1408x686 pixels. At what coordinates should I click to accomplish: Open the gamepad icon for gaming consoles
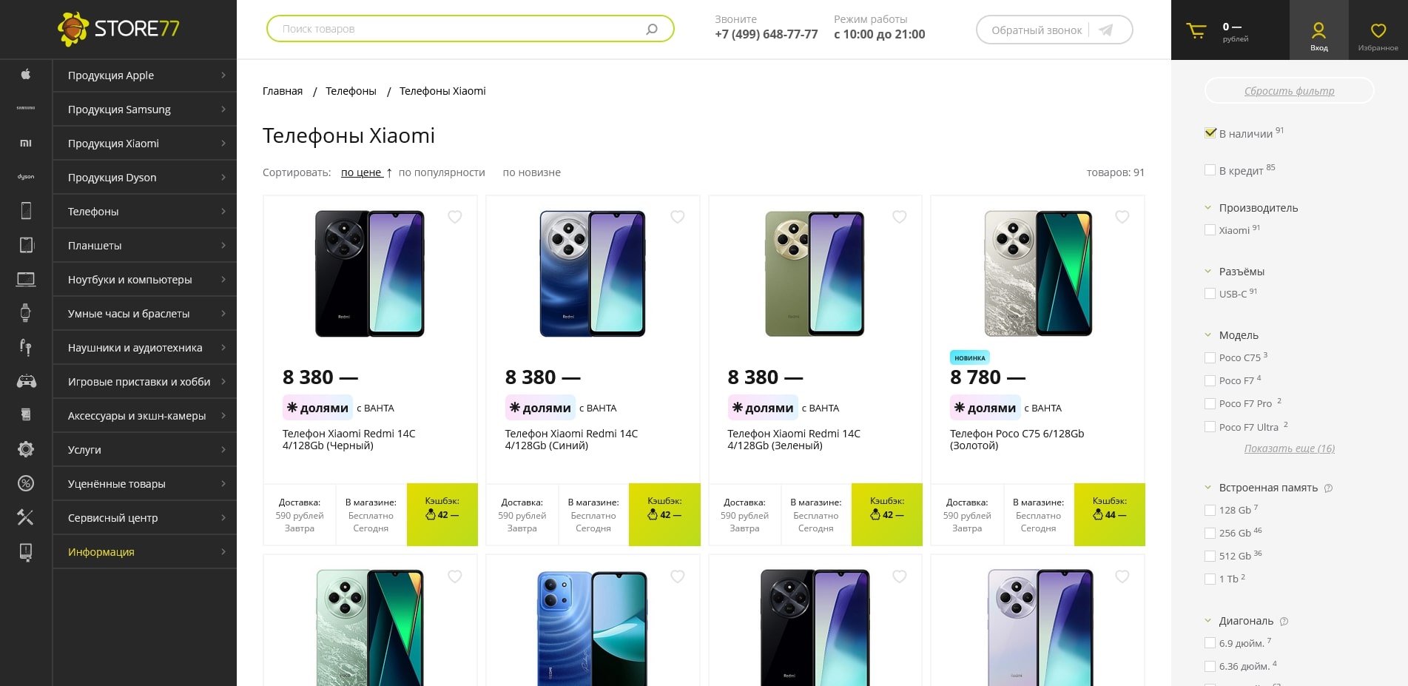click(x=26, y=381)
